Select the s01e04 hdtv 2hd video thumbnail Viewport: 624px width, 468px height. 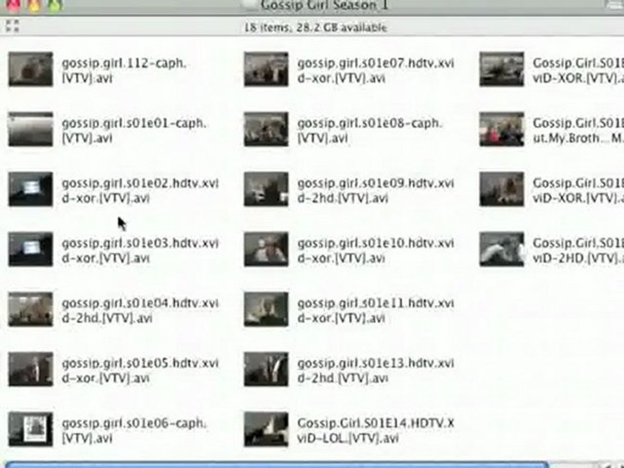[31, 309]
